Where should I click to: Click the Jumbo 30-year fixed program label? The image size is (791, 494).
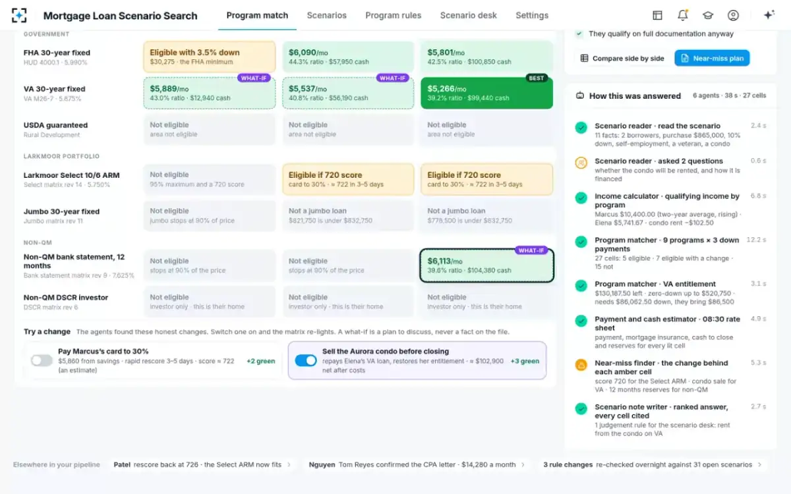[61, 211]
